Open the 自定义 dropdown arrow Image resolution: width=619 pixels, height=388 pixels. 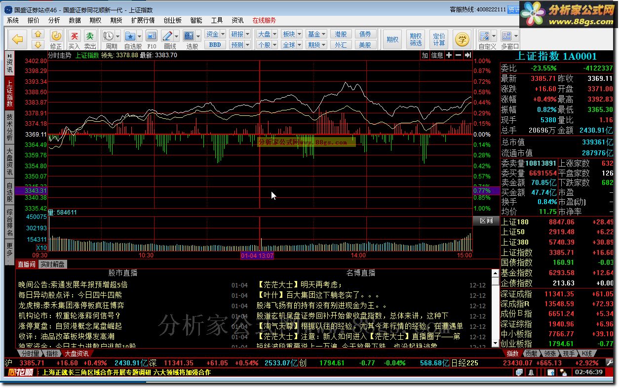[493, 36]
